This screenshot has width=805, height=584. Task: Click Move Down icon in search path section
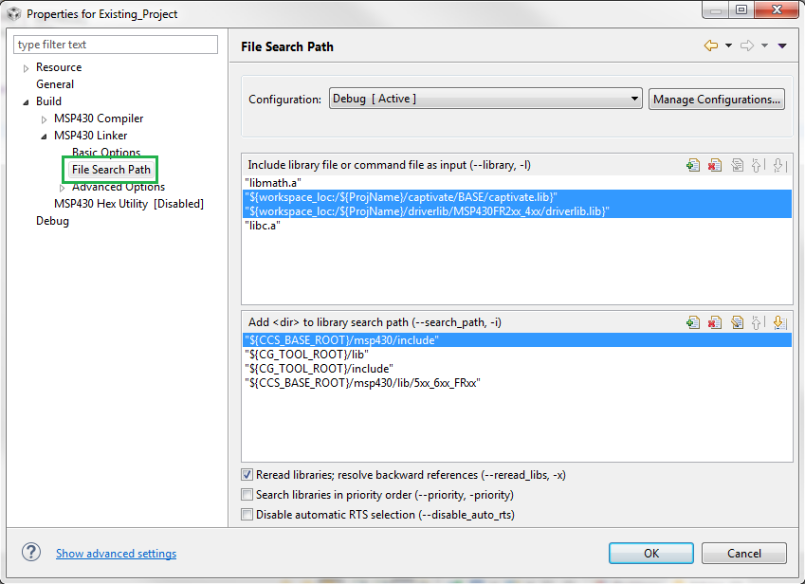(x=779, y=323)
